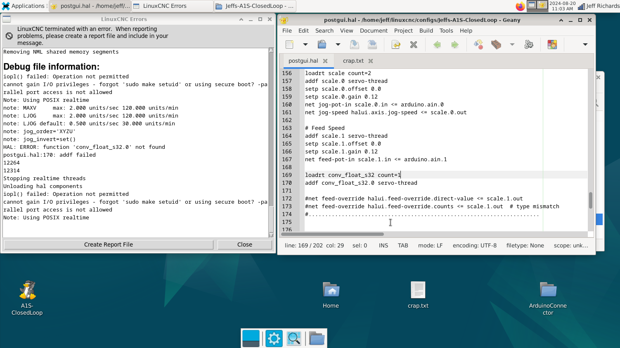Click the workspace switcher in the top panel
This screenshot has width=620, height=348.
tap(537, 6)
